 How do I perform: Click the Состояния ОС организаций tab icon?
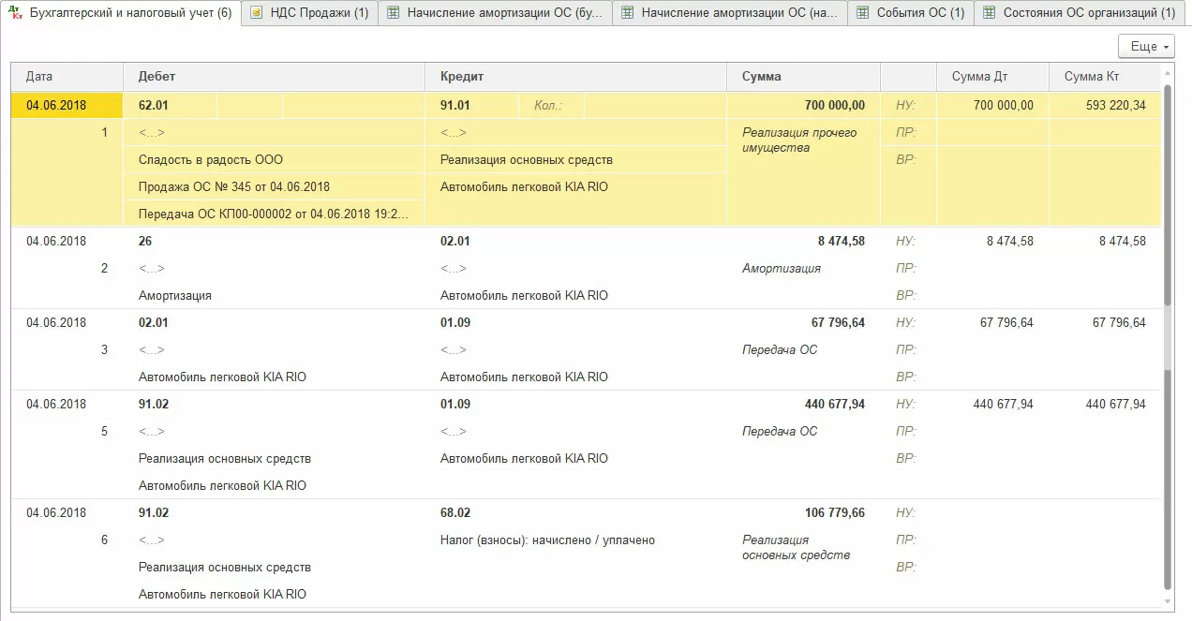pos(988,13)
